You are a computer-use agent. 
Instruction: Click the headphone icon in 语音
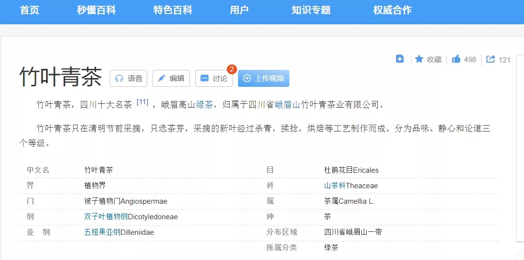[x=119, y=79]
